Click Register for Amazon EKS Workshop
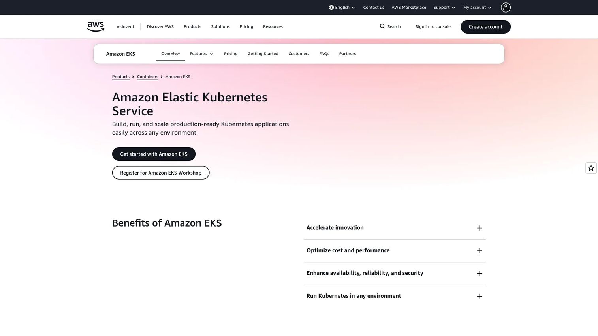The height and width of the screenshot is (336, 598). click(x=161, y=173)
